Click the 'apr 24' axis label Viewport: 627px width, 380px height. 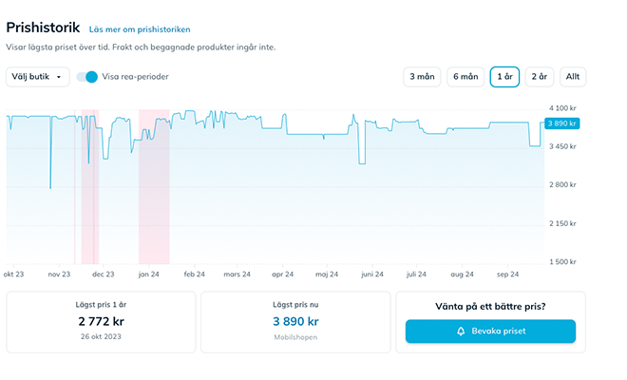pos(282,274)
